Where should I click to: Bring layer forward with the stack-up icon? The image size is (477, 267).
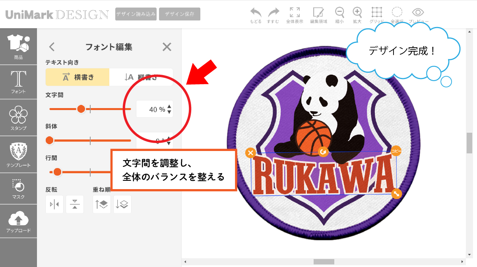[101, 204]
